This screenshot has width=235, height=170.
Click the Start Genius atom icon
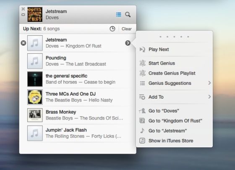pos(142,63)
